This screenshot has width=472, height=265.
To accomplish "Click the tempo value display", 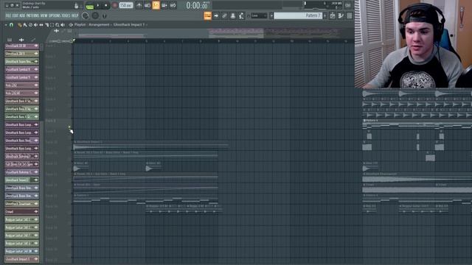I will point(126,5).
